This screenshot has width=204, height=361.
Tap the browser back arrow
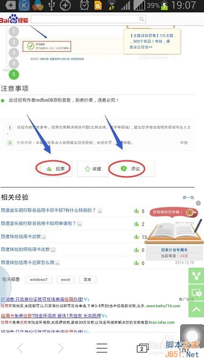click(x=20, y=348)
